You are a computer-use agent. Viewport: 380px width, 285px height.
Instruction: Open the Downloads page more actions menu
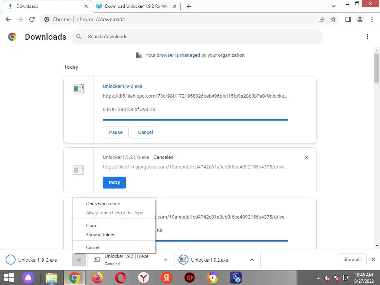point(367,37)
